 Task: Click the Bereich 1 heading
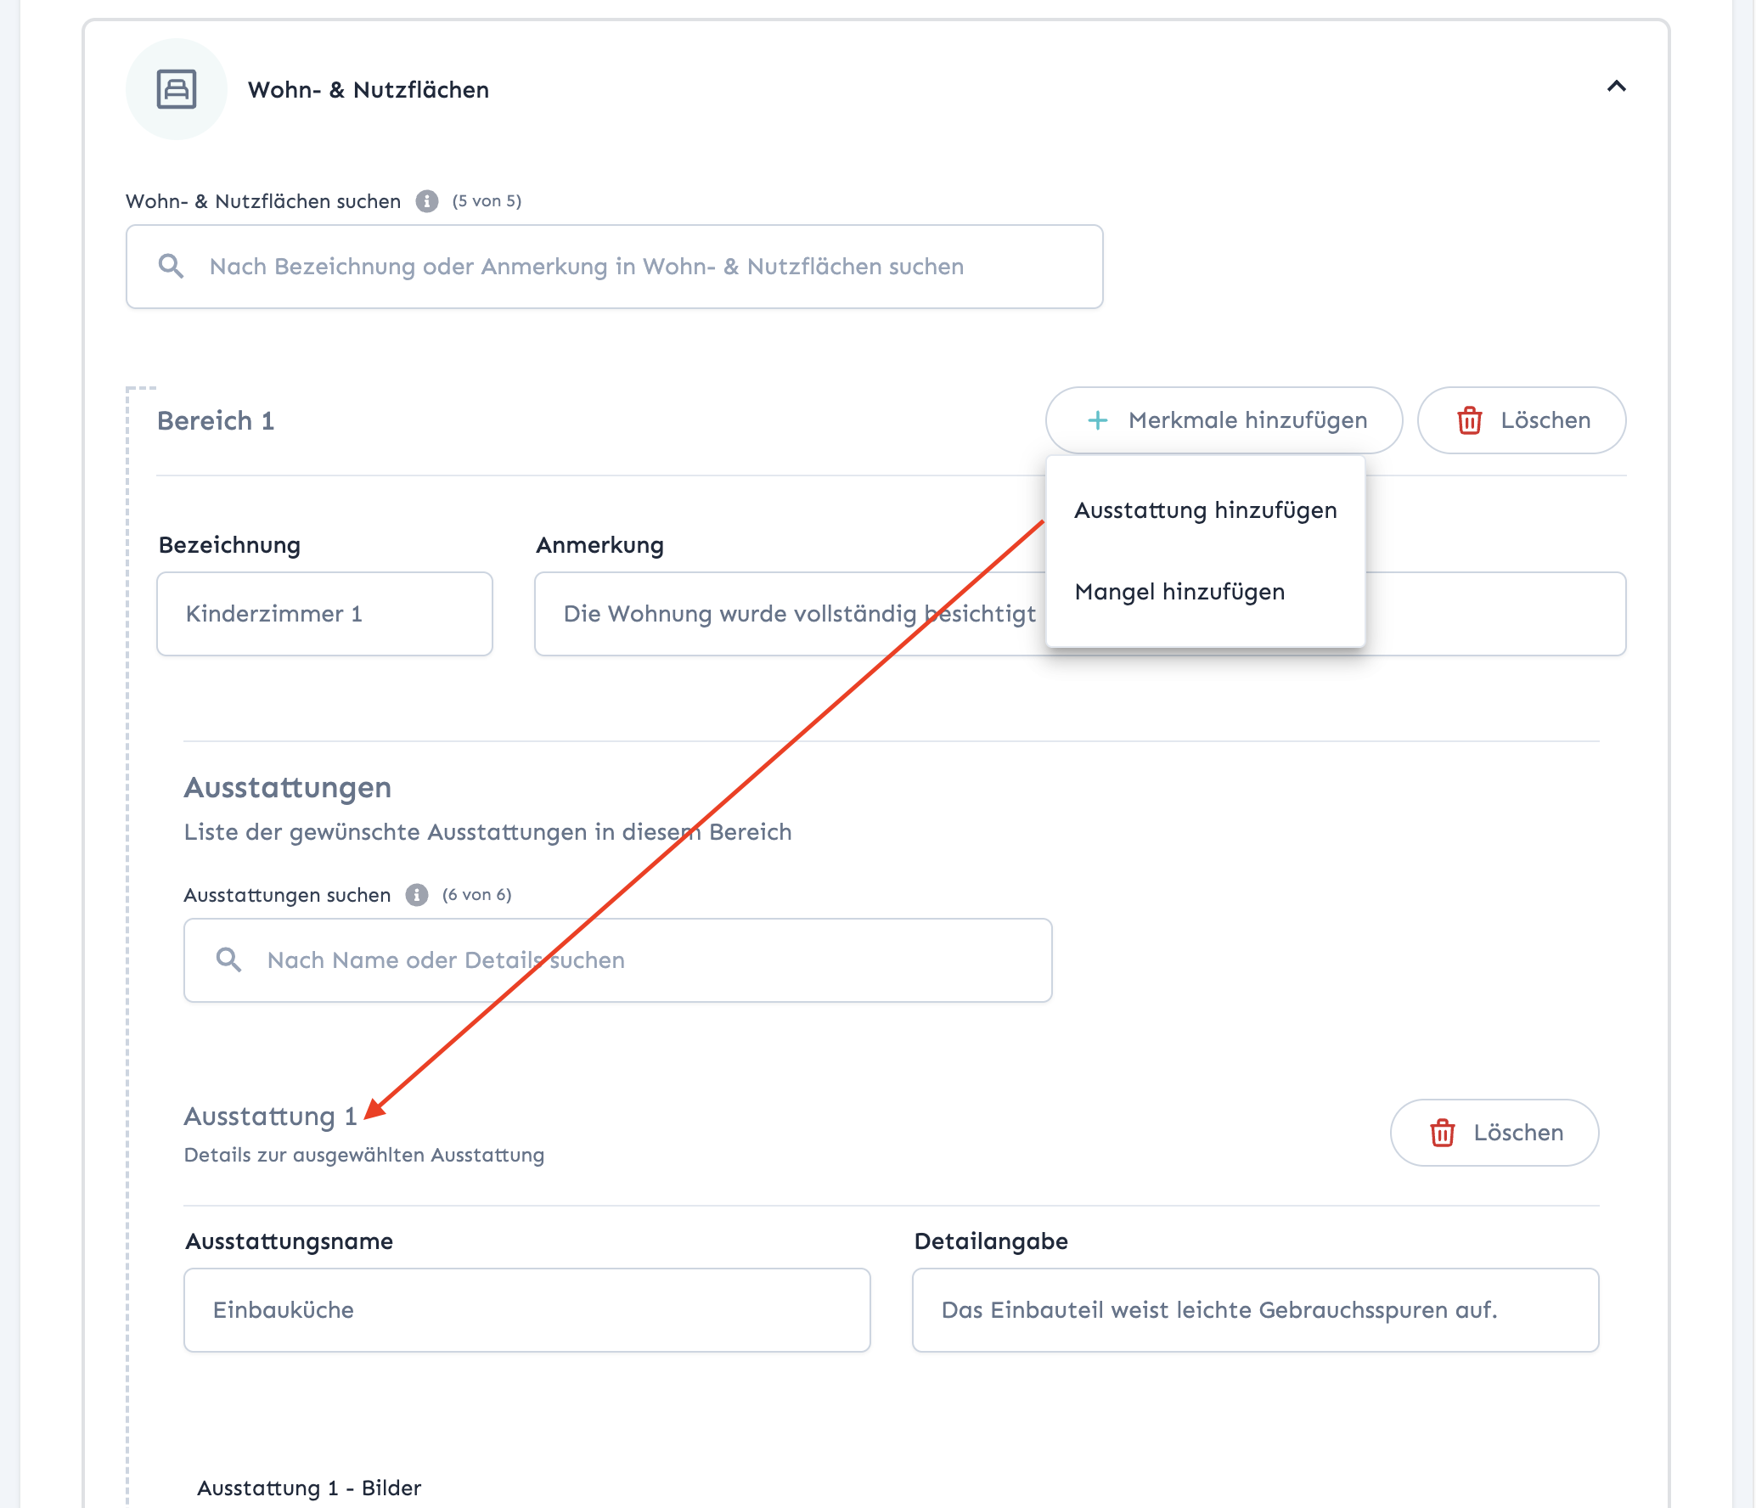click(x=216, y=420)
